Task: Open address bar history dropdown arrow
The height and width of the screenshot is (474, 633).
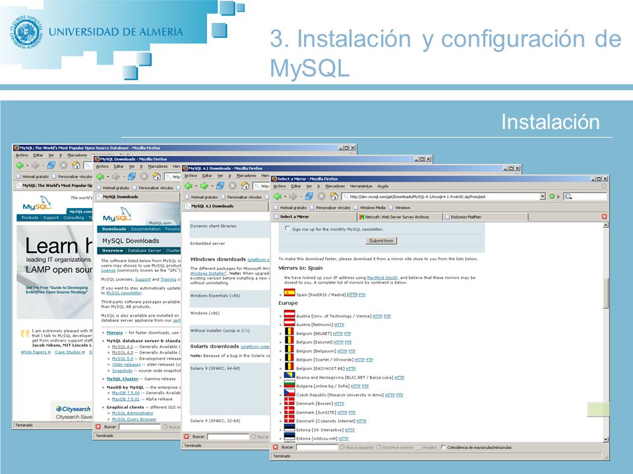Action: (x=543, y=197)
